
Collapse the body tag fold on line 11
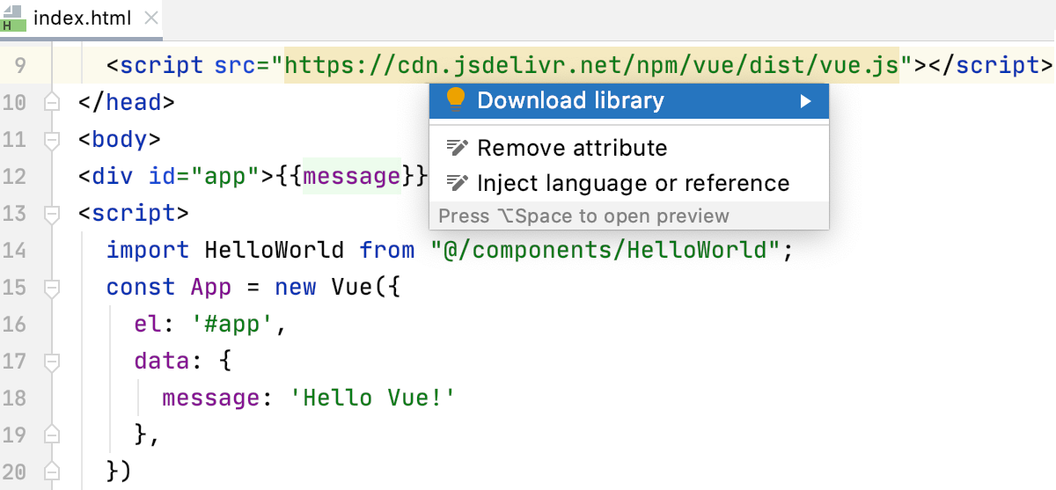click(x=51, y=139)
